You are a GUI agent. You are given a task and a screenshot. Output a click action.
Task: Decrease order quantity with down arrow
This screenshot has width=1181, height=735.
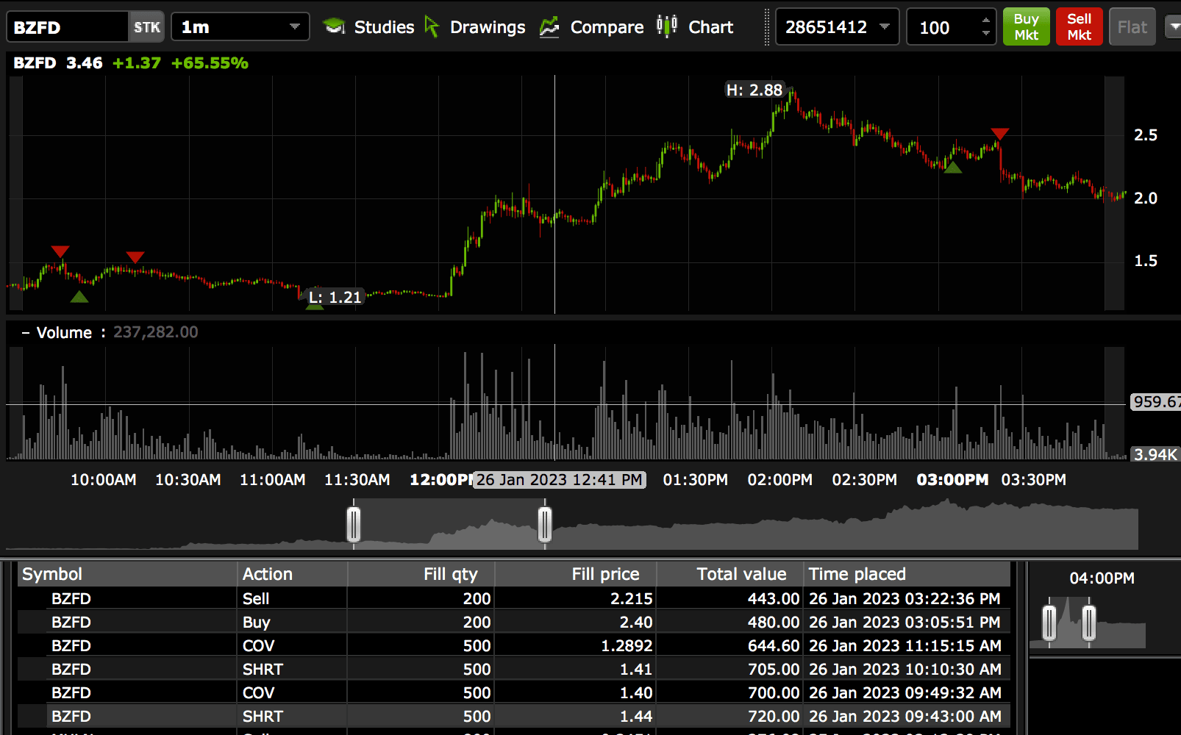click(985, 34)
